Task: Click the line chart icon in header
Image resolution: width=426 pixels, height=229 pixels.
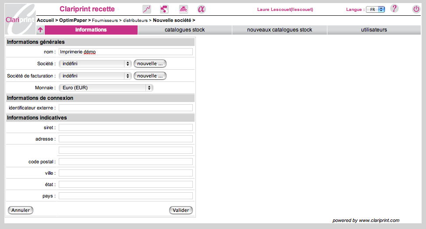Action: [147, 9]
